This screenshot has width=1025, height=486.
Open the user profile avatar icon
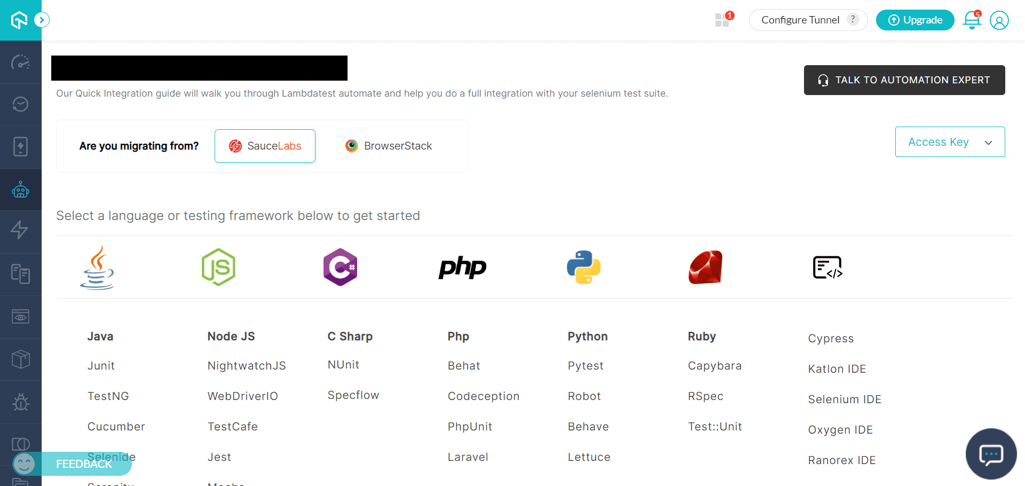999,20
